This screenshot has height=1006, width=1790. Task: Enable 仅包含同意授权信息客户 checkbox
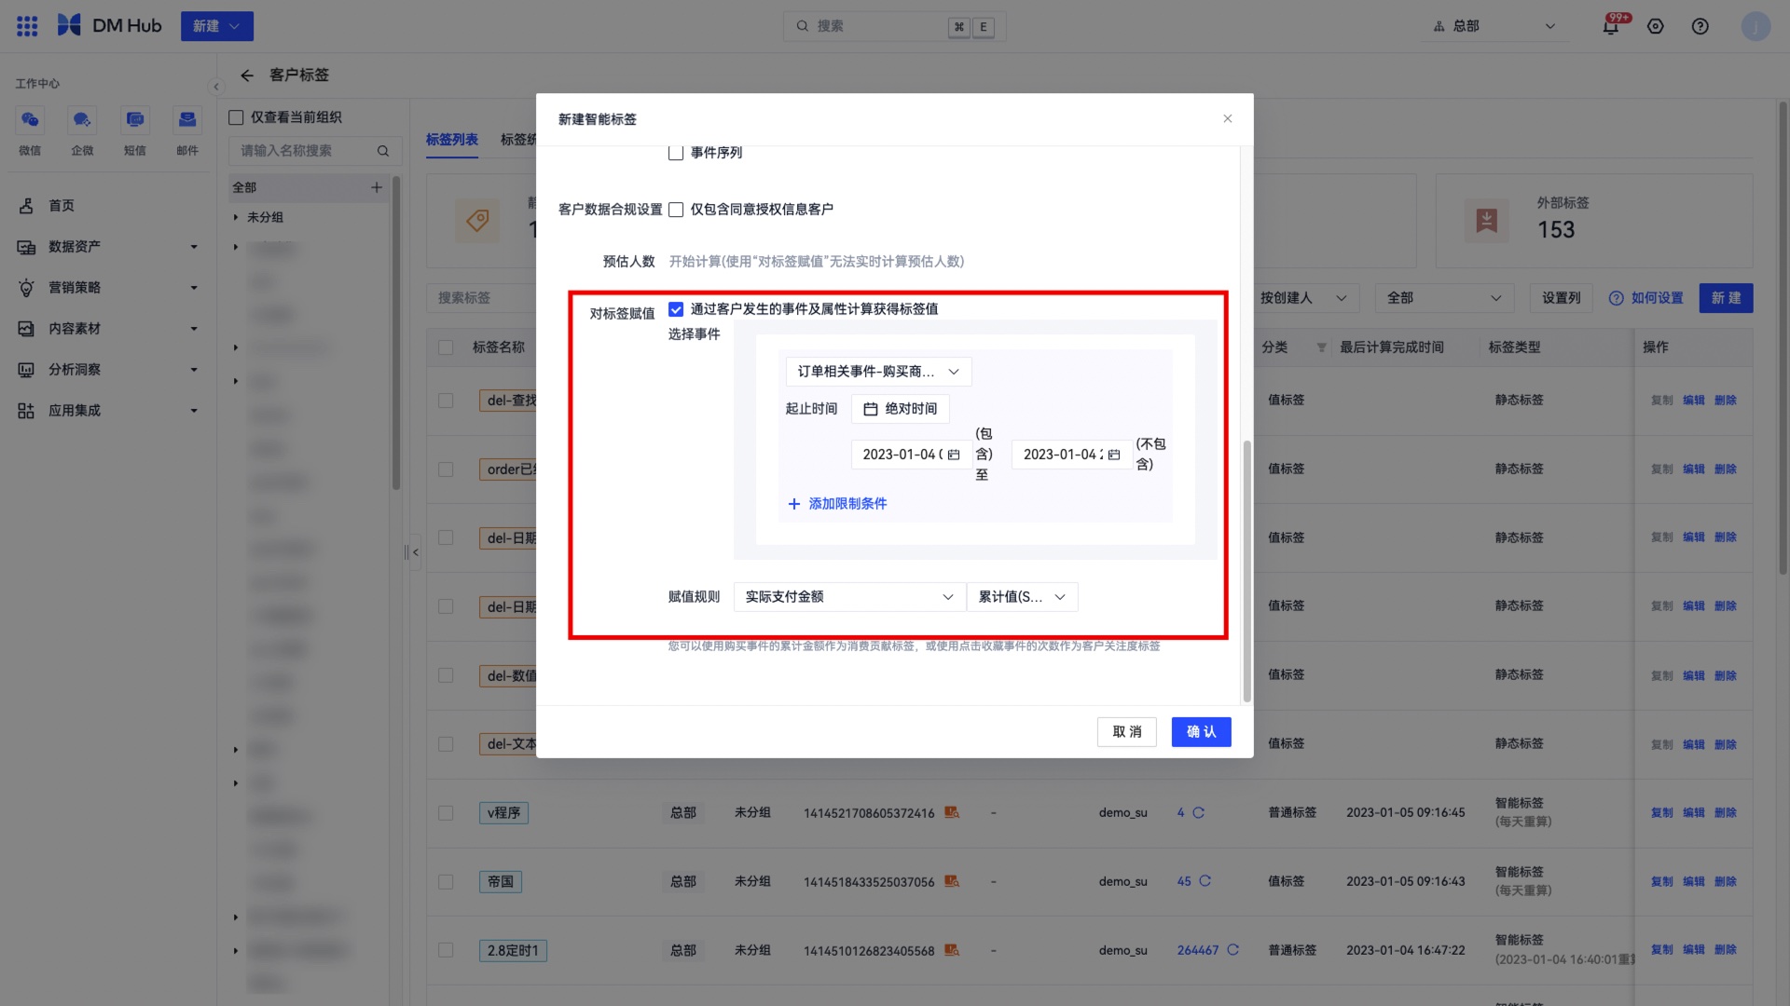[x=676, y=210]
